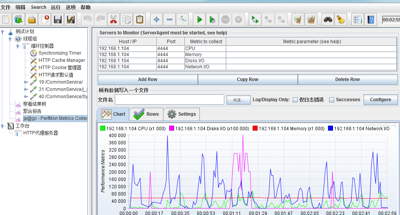This screenshot has height=215, width=400.
Task: Toggle the 仅日志错误 checkbox
Action: coord(296,100)
